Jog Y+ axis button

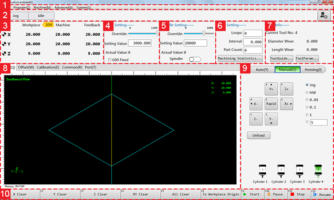point(271,89)
